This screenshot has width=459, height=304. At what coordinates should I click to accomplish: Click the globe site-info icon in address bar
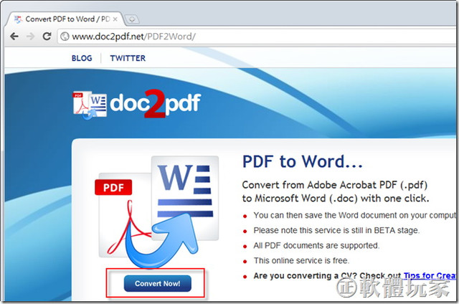pyautogui.click(x=65, y=37)
